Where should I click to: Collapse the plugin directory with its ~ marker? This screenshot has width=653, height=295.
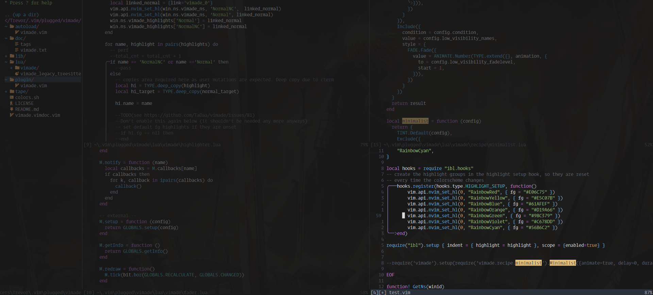(6, 80)
